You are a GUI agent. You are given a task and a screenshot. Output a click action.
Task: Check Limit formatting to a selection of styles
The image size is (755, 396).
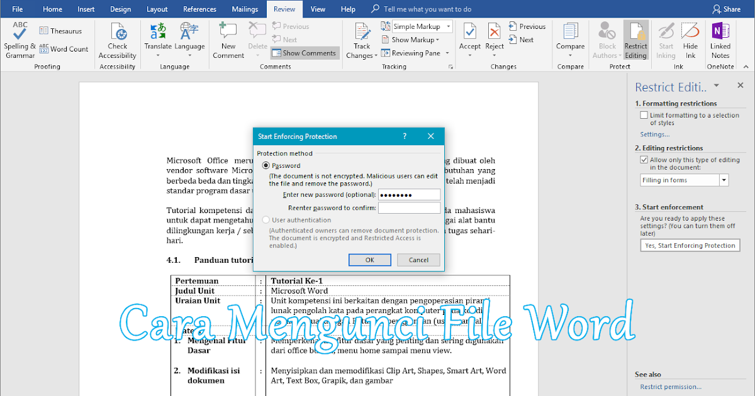pos(644,115)
